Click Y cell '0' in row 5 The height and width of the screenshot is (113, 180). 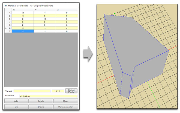point(45,25)
